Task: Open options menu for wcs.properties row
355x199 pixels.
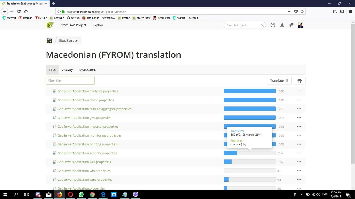Action: [x=299, y=162]
